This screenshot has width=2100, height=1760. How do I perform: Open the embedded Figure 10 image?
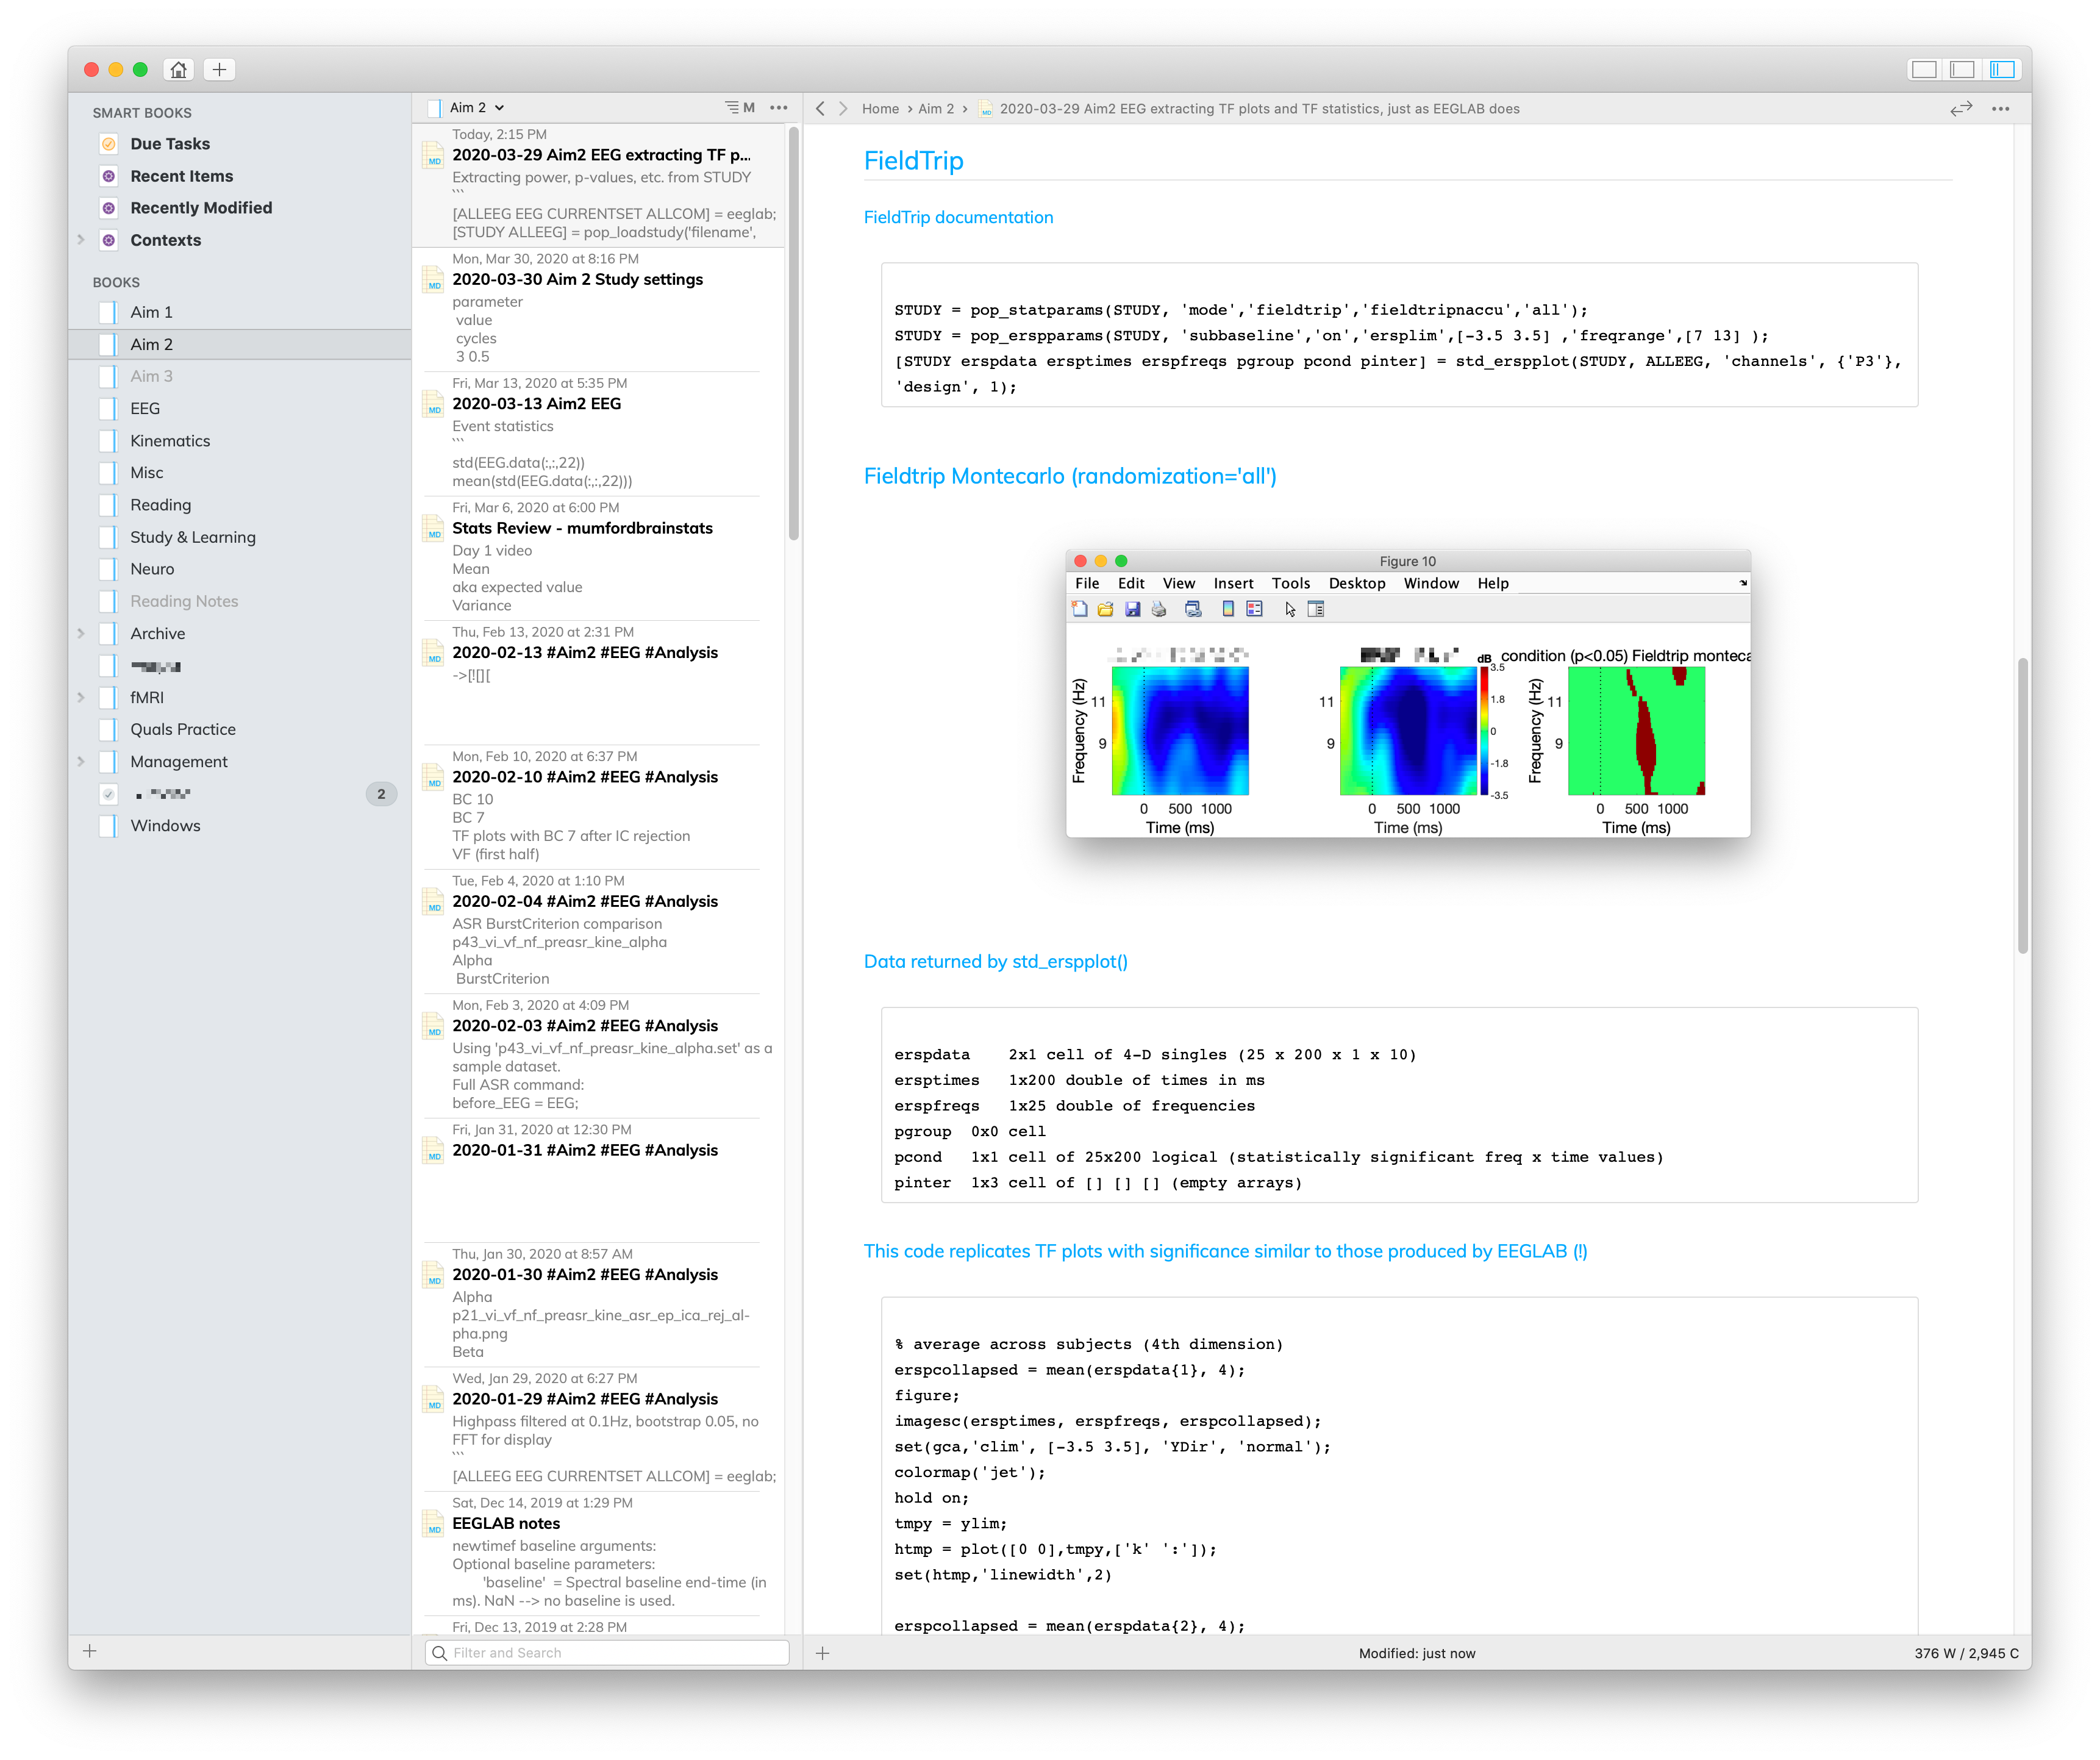click(x=1408, y=693)
